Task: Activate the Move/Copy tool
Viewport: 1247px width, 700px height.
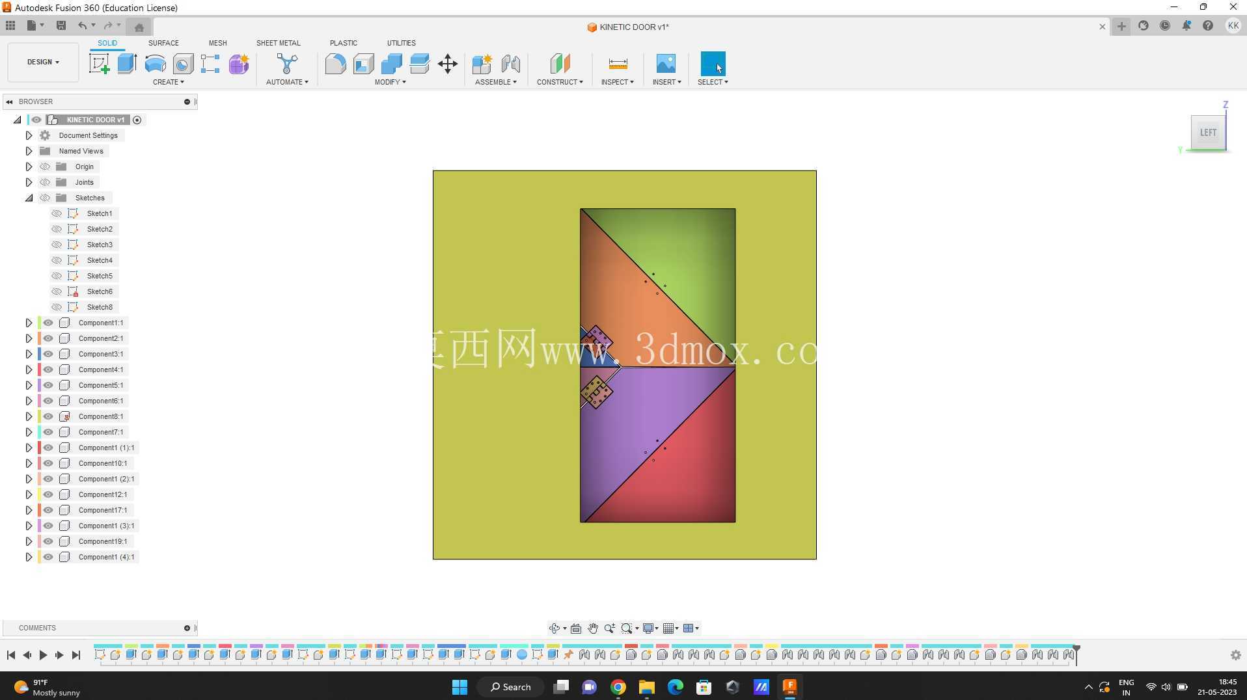Action: tap(448, 64)
